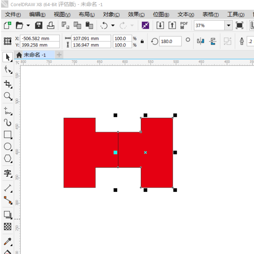The image size is (254, 254).
Task: Select the Pick tool
Action: (x=8, y=57)
